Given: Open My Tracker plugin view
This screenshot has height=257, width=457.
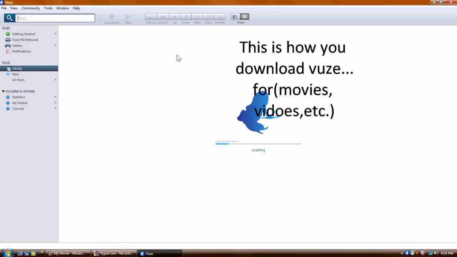Looking at the screenshot, I should pos(20,103).
